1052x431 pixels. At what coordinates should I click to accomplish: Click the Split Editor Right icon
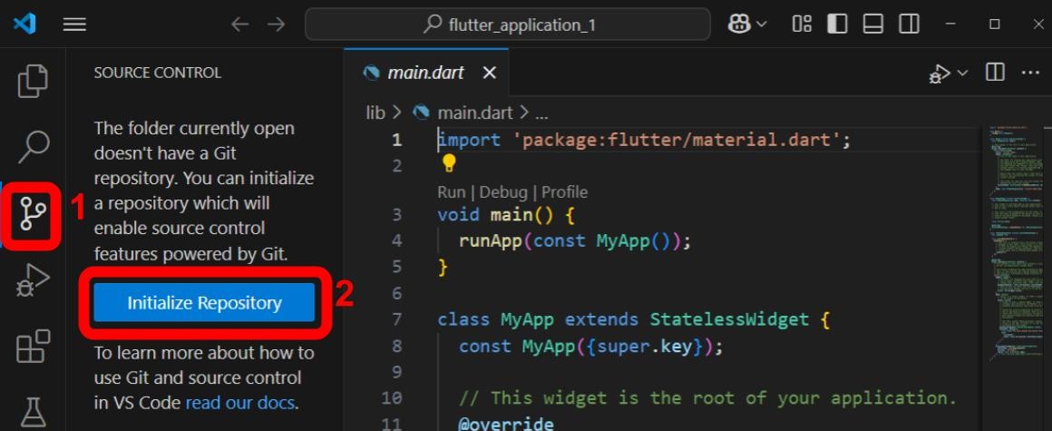(x=995, y=73)
